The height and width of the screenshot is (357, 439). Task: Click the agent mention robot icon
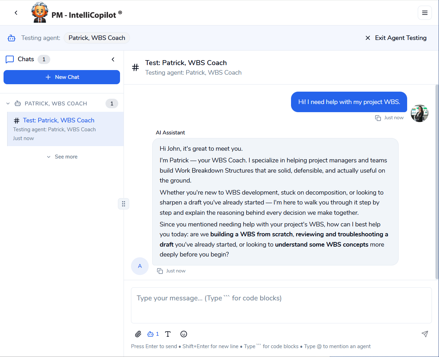point(150,334)
